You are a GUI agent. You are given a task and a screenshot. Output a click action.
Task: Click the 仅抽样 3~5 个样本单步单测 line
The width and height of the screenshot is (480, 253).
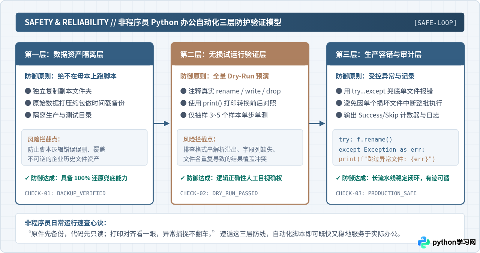[224, 115]
